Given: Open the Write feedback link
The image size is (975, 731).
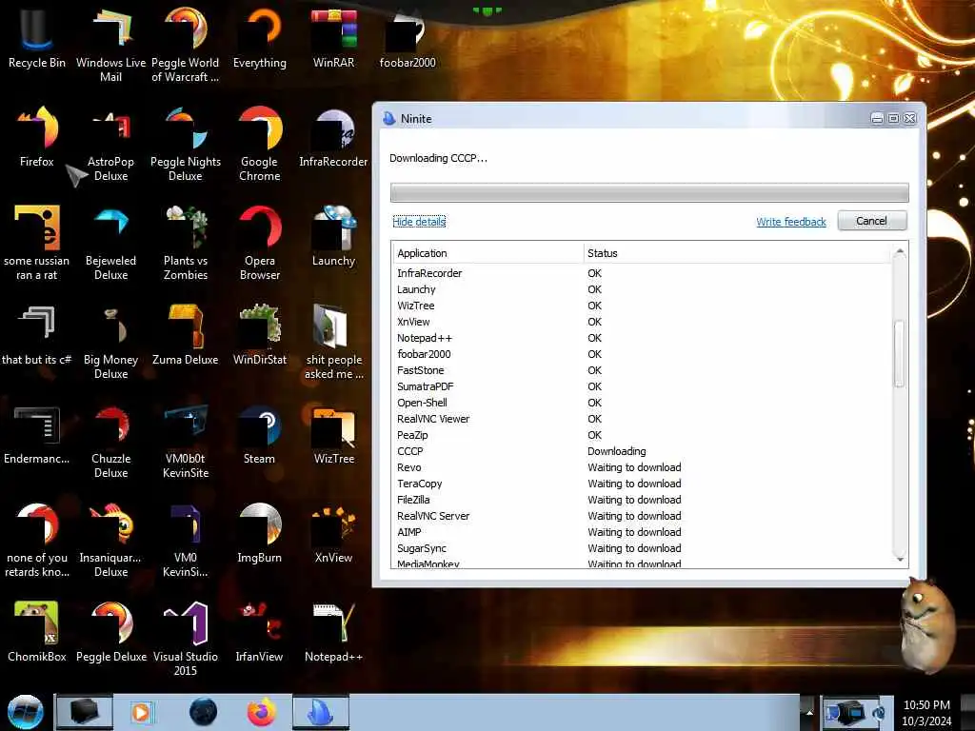Looking at the screenshot, I should (791, 222).
